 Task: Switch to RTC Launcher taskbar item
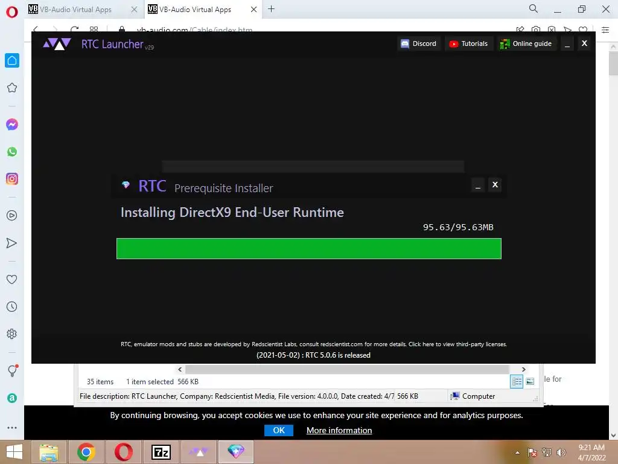(x=198, y=452)
